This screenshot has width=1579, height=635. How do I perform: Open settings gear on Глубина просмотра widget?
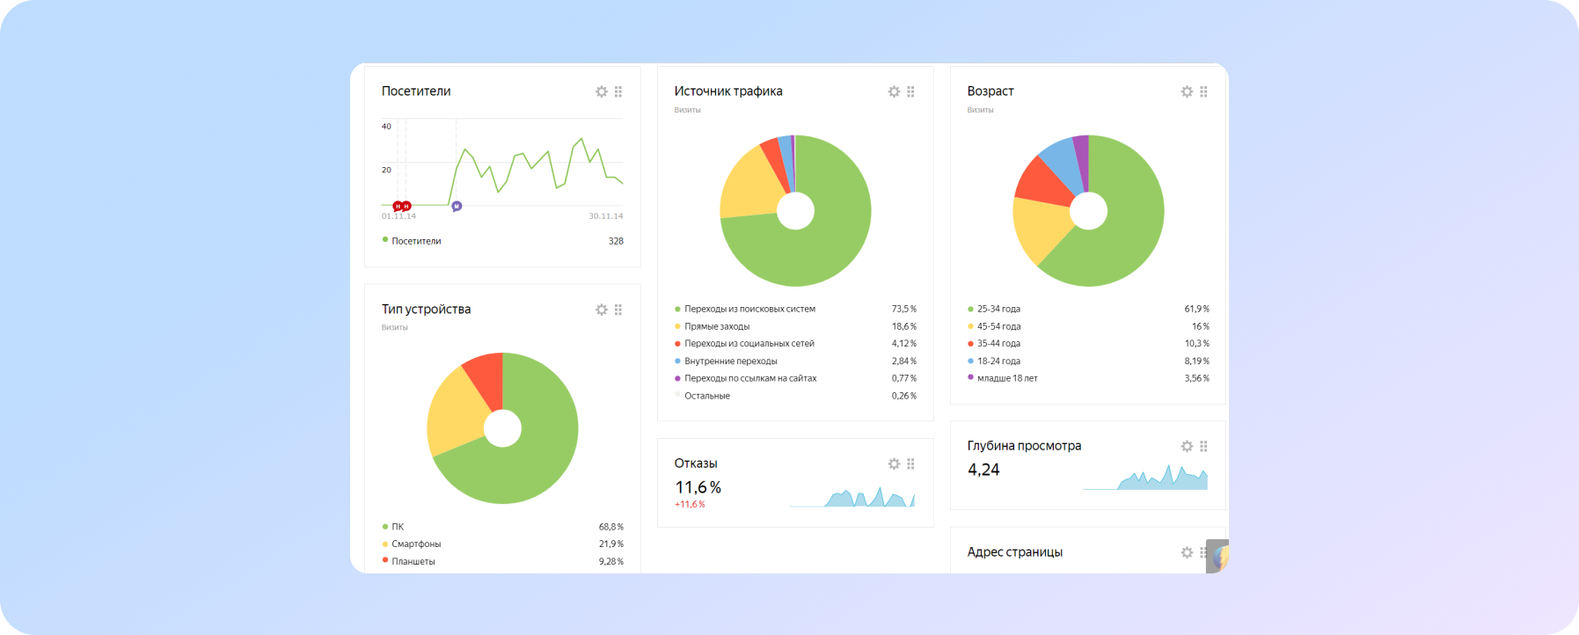[1187, 446]
